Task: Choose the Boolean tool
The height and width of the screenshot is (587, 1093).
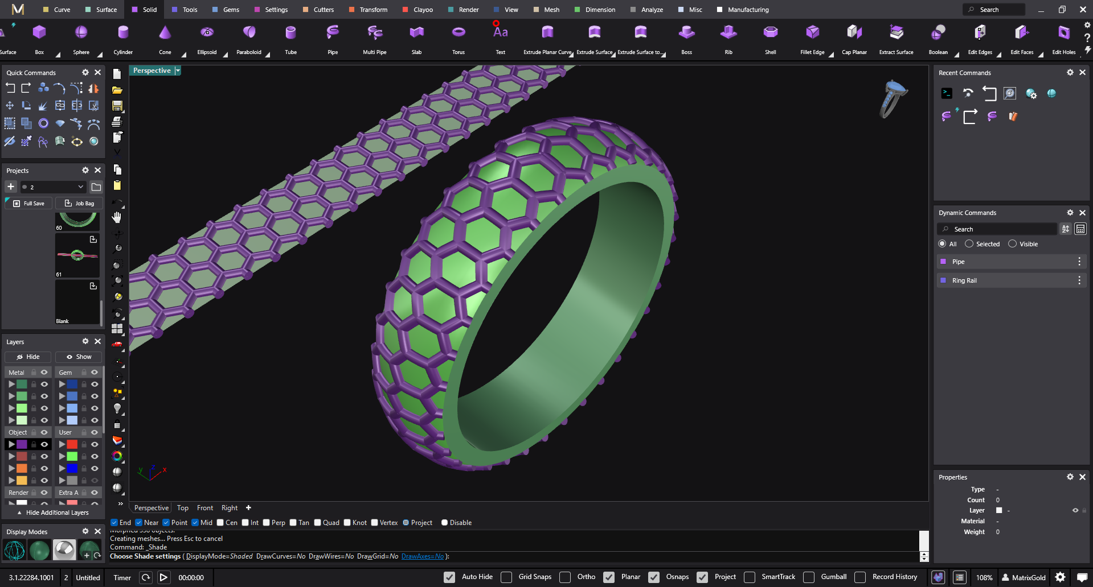Action: pyautogui.click(x=938, y=33)
